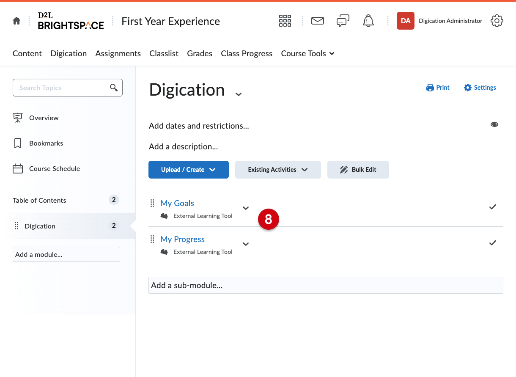Click the DA user avatar

(406, 21)
